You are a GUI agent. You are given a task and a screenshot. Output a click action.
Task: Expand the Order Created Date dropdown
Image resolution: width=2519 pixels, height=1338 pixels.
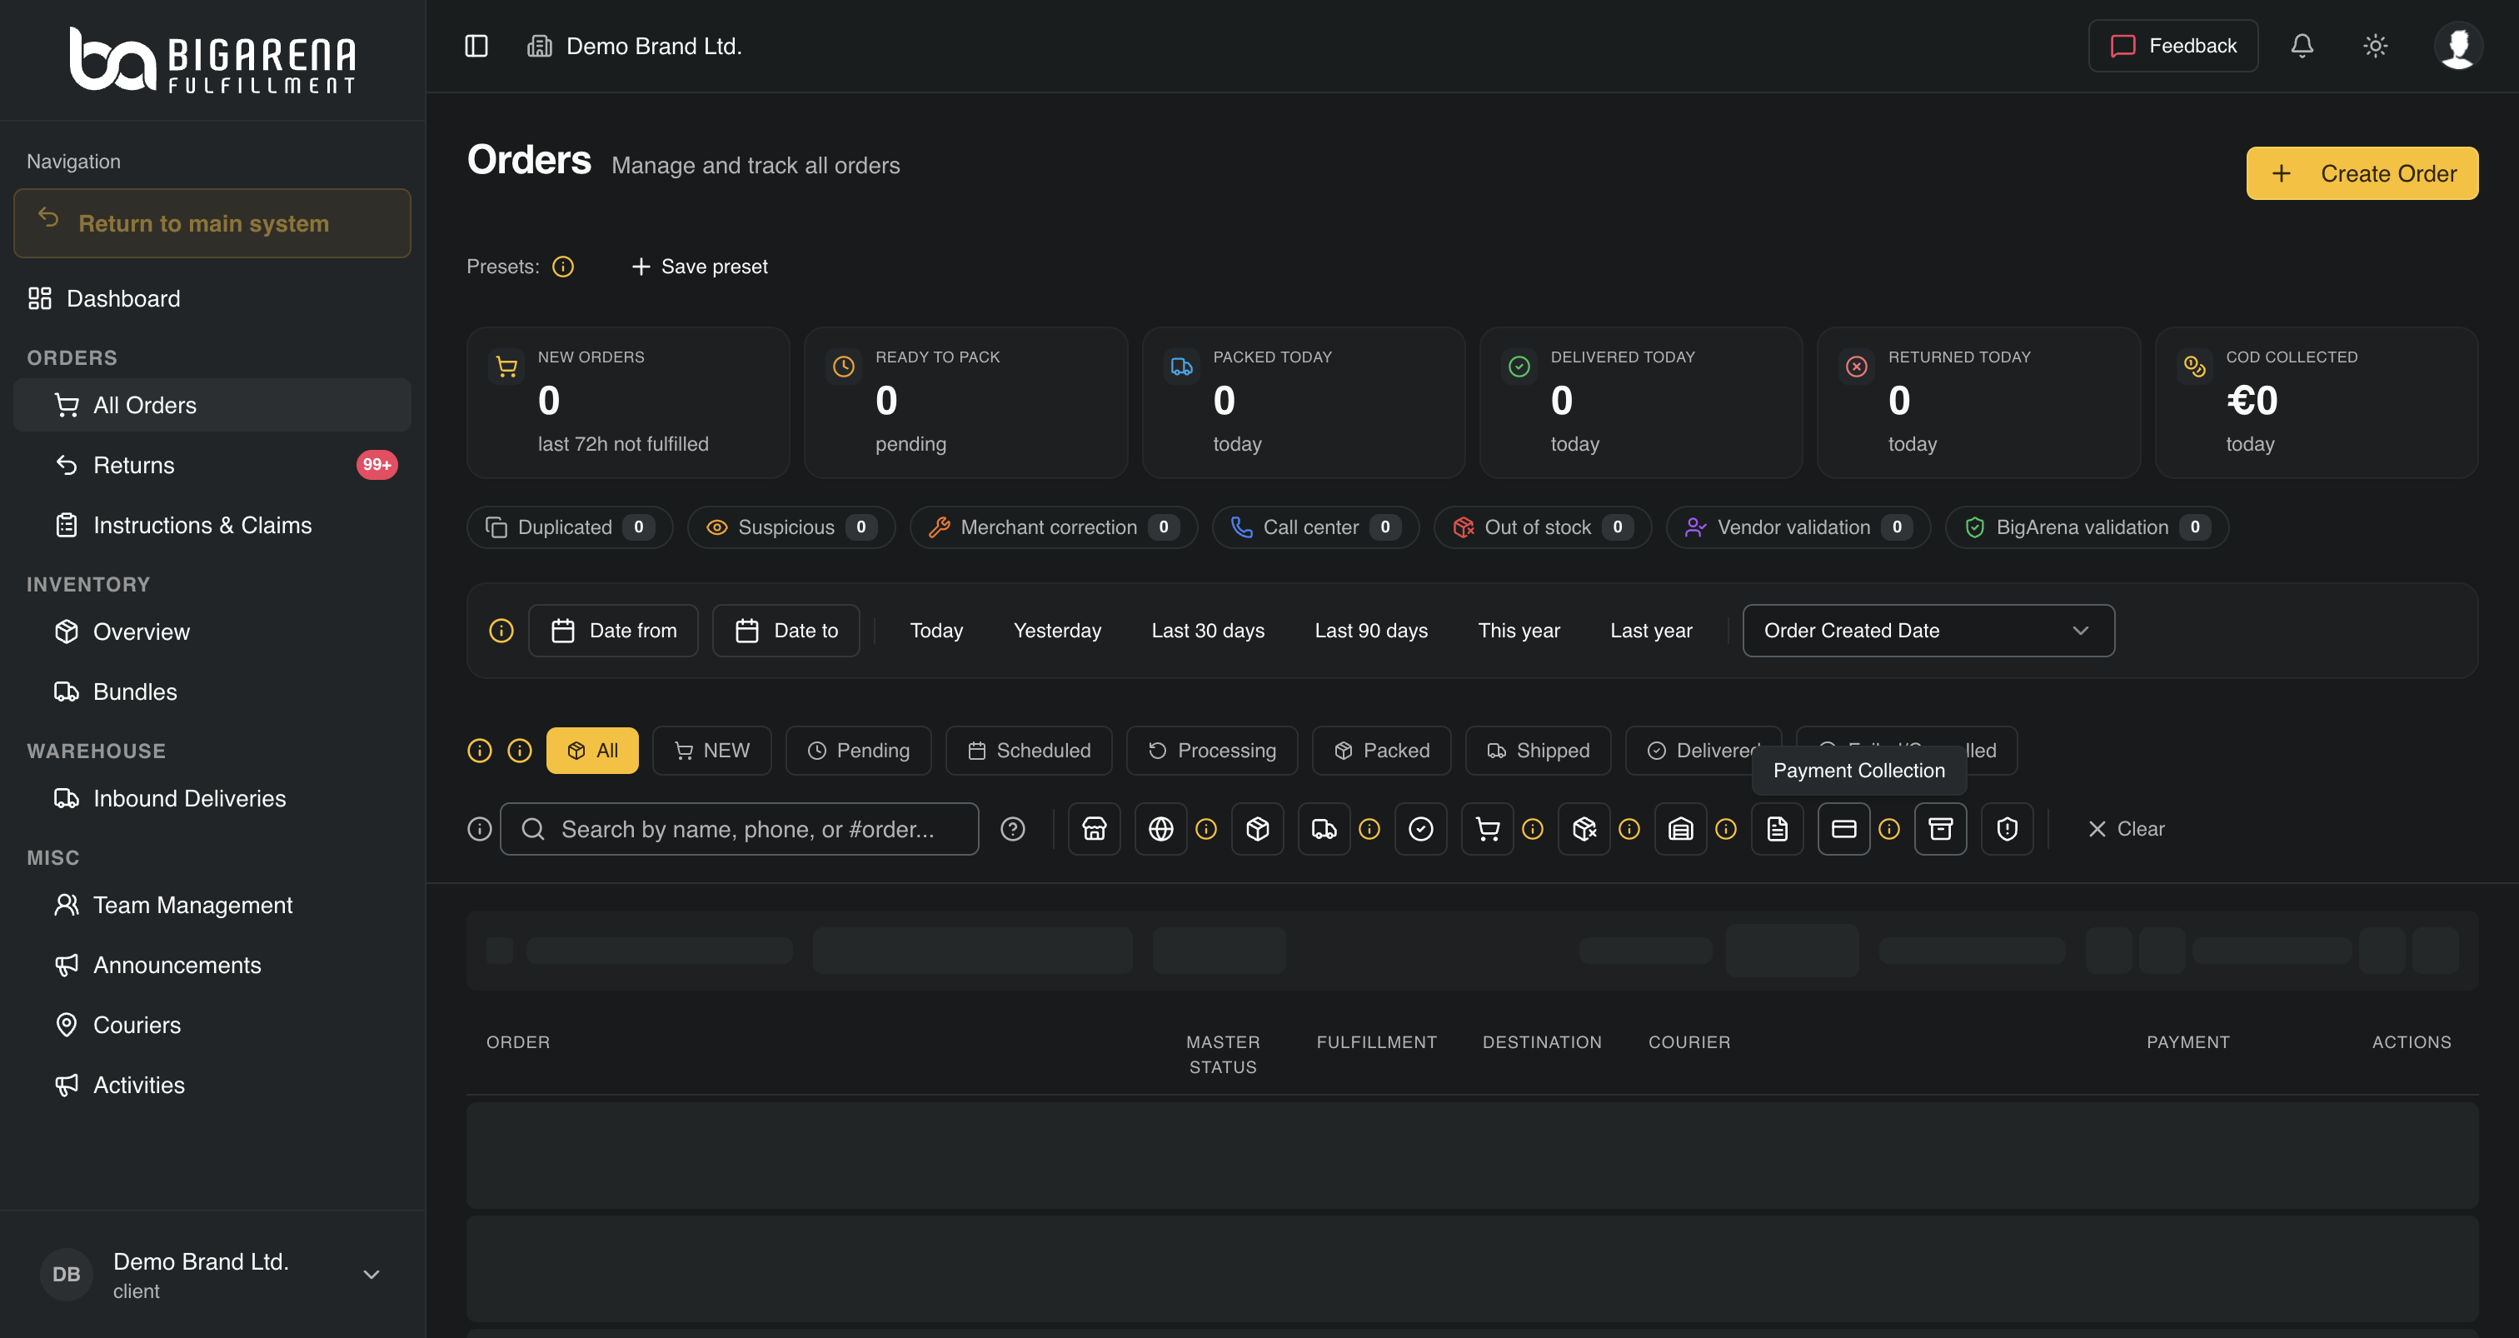coord(1928,631)
